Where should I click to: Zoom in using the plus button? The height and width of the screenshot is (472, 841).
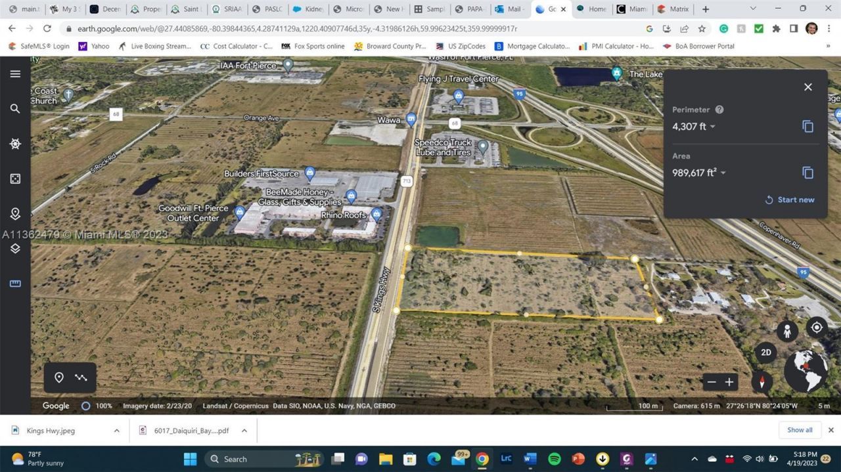(729, 381)
